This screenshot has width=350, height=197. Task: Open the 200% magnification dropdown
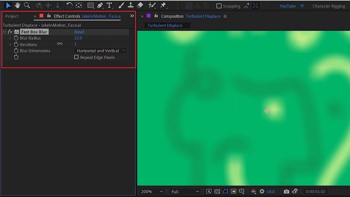152,191
